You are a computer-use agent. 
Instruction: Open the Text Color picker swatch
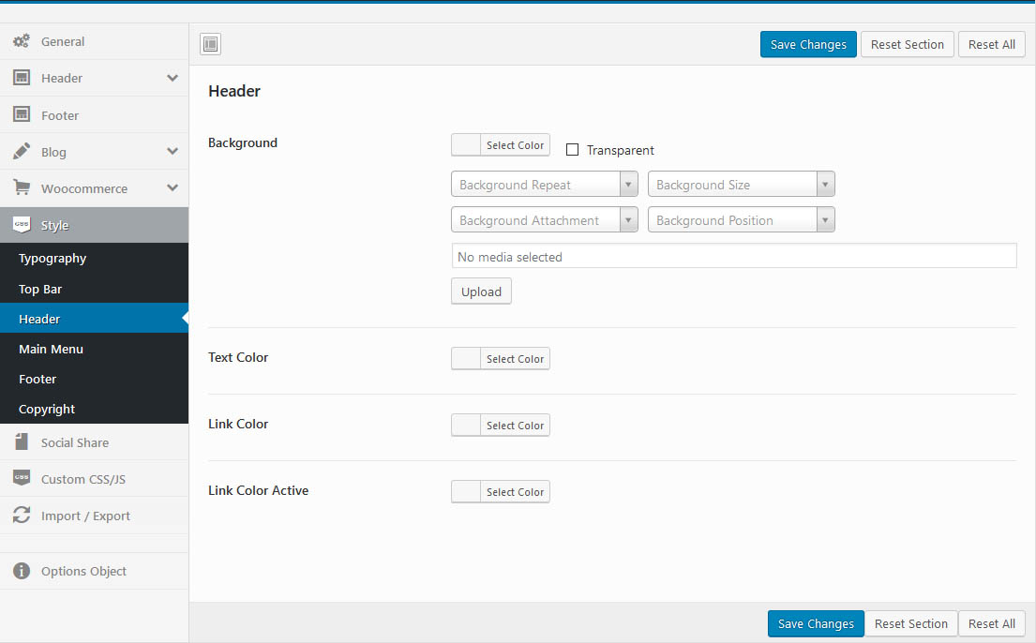(466, 359)
